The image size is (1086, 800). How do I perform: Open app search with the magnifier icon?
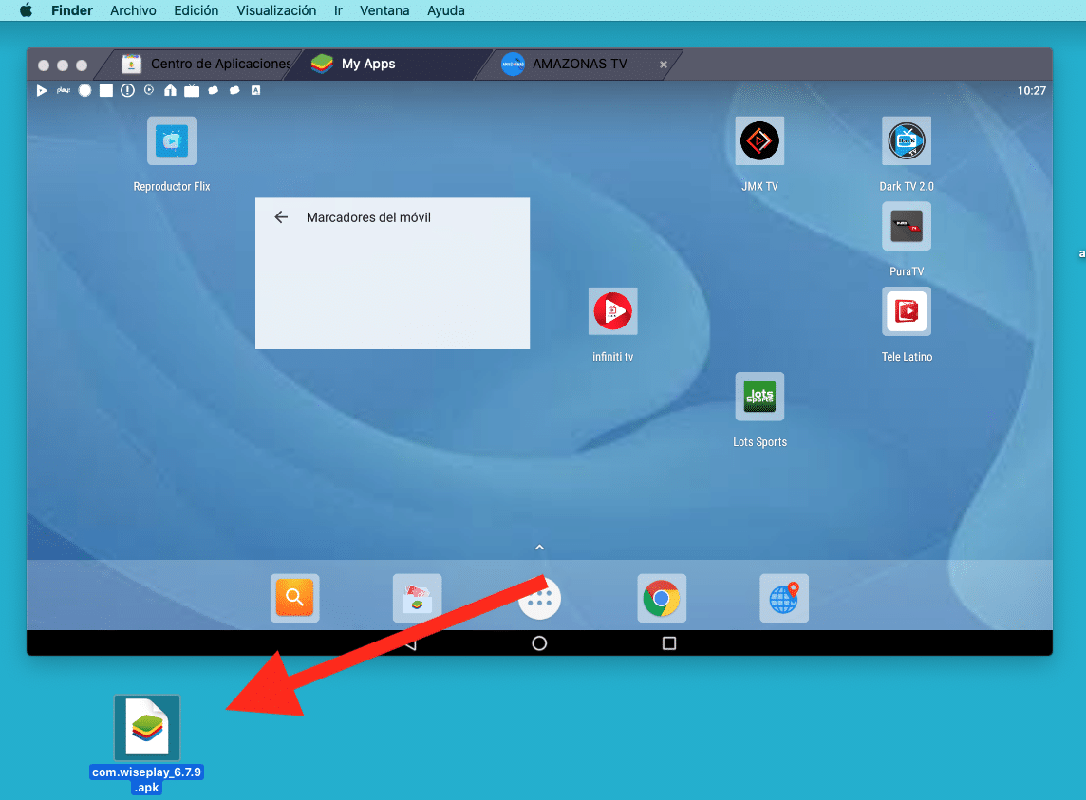point(294,598)
